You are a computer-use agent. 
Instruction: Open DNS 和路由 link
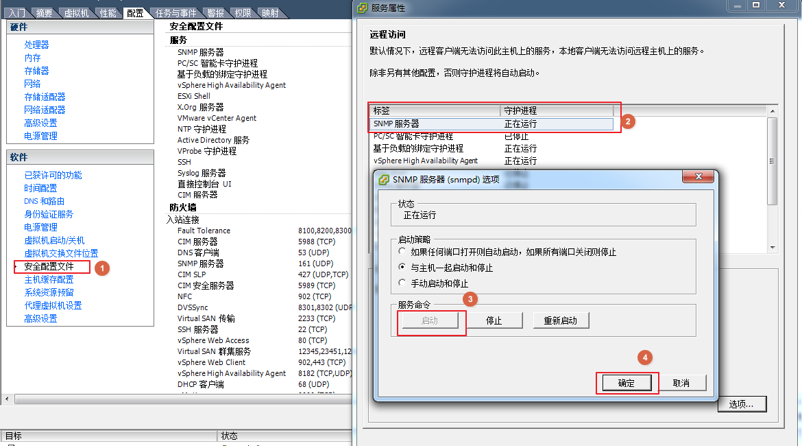click(x=45, y=201)
